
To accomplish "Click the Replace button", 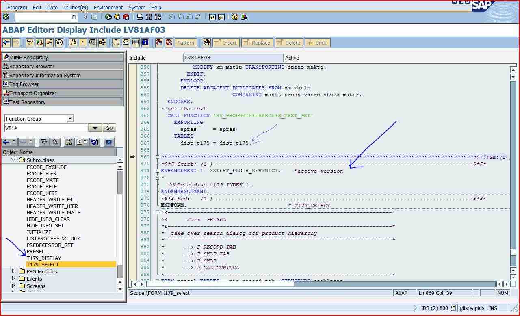I will (257, 43).
